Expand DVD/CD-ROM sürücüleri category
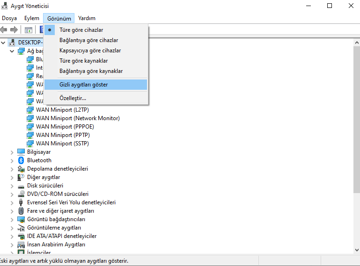Image resolution: width=360 pixels, height=266 pixels. click(12, 194)
